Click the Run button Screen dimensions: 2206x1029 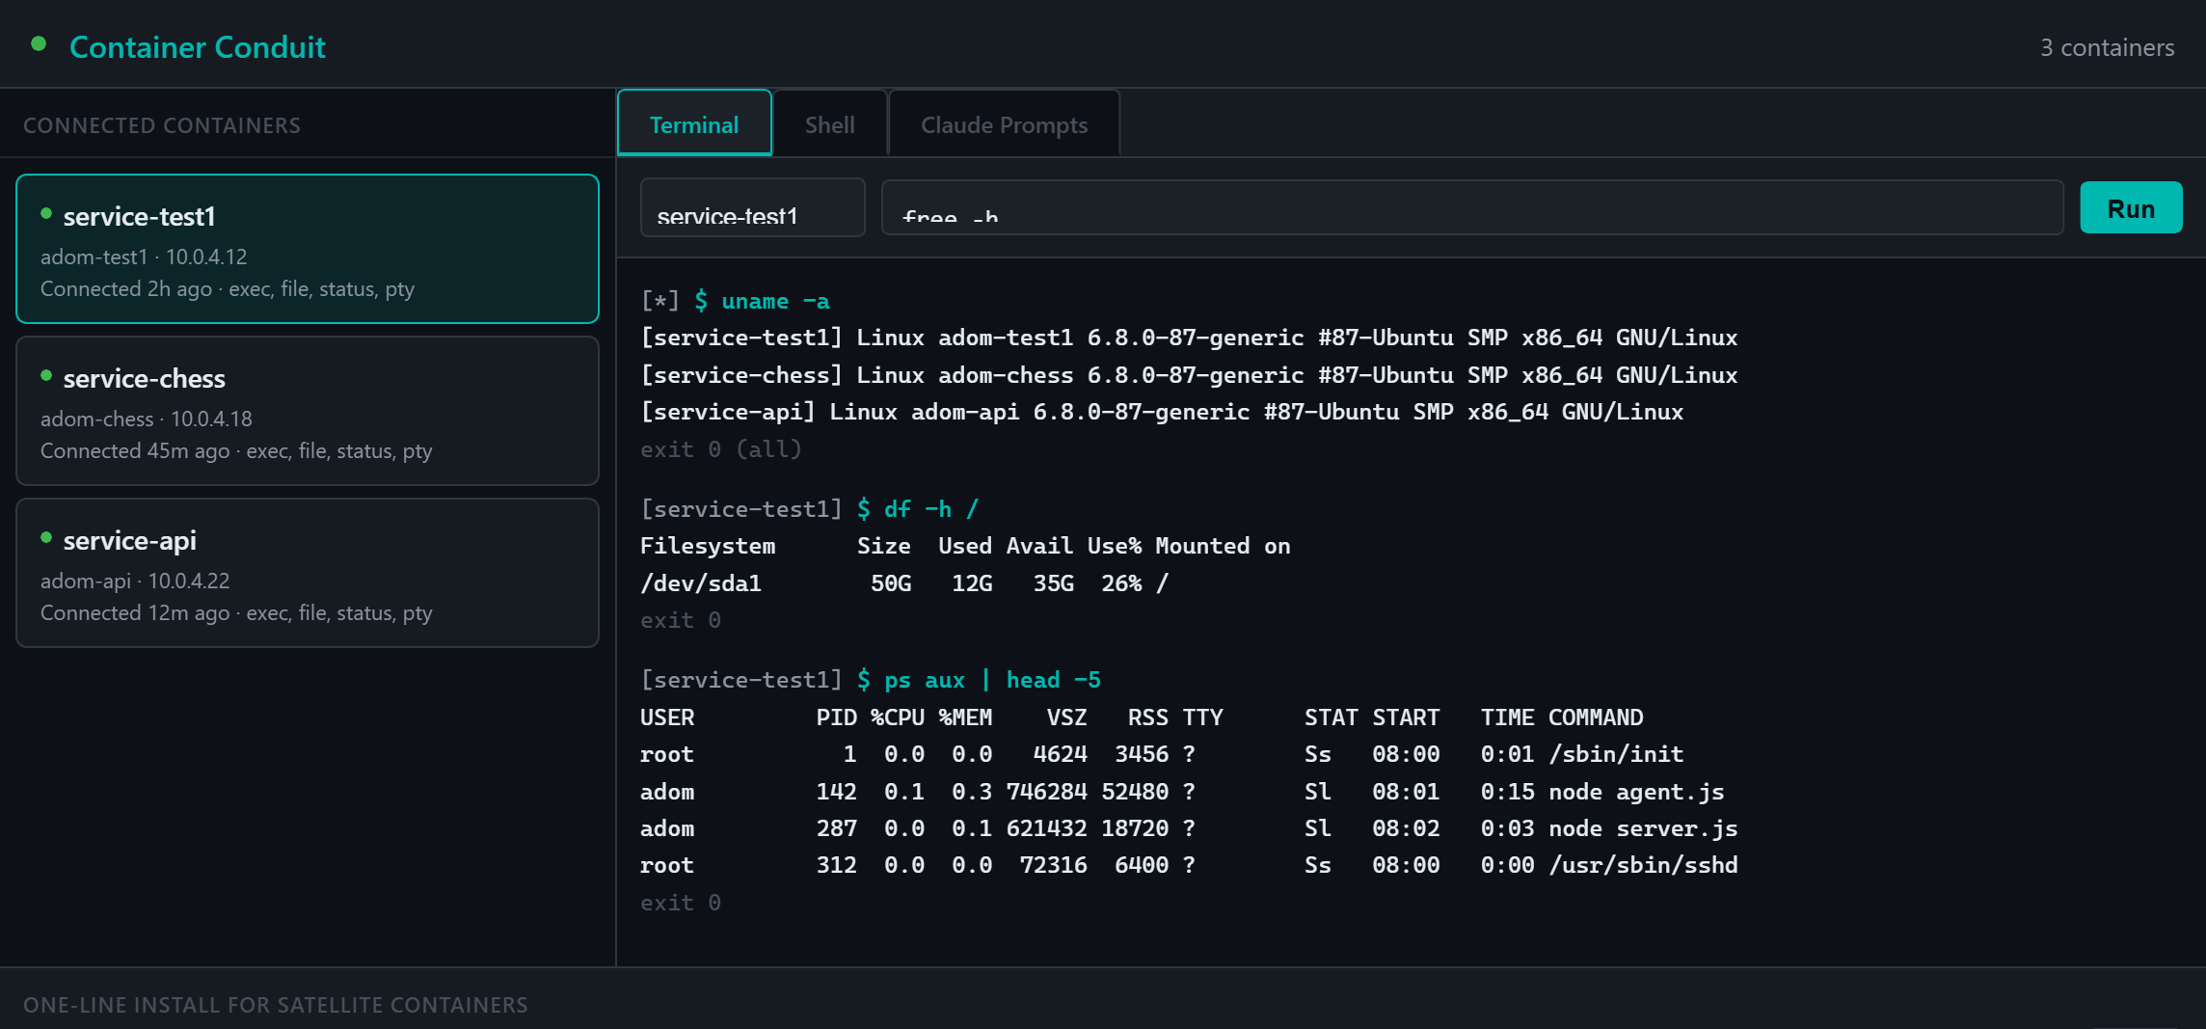click(2131, 207)
